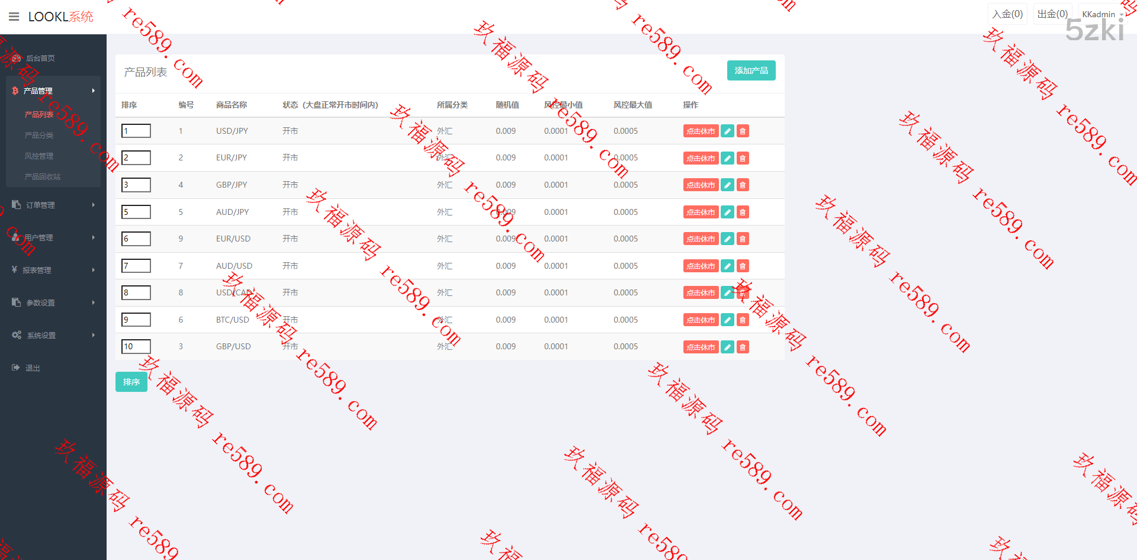Click the edit pencil icon for GBP/JPY
Viewport: 1137px width, 560px height.
(x=728, y=185)
